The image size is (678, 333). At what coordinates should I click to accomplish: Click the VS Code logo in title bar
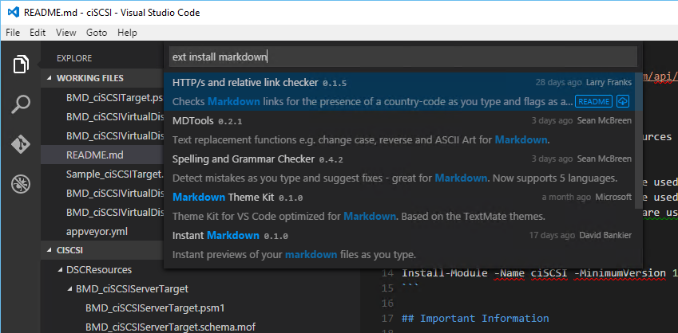tap(14, 13)
